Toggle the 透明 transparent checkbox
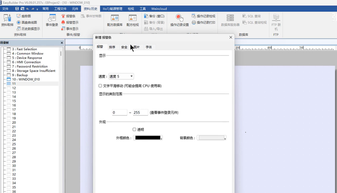 coord(134,129)
